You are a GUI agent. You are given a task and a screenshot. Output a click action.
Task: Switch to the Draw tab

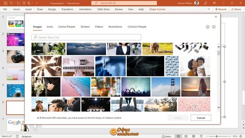pos(40,9)
